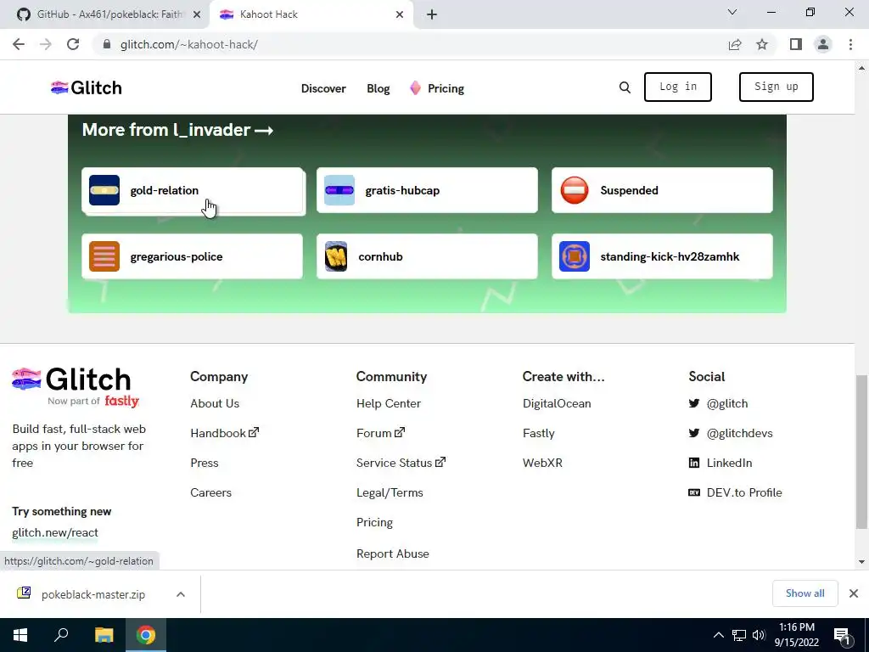Open the About Us link
869x652 pixels.
[x=215, y=403]
